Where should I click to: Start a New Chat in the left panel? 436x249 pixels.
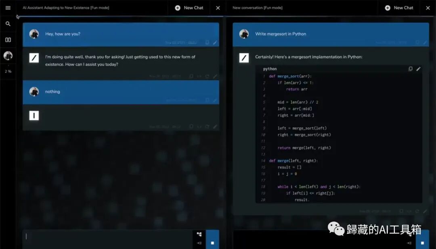pyautogui.click(x=189, y=8)
